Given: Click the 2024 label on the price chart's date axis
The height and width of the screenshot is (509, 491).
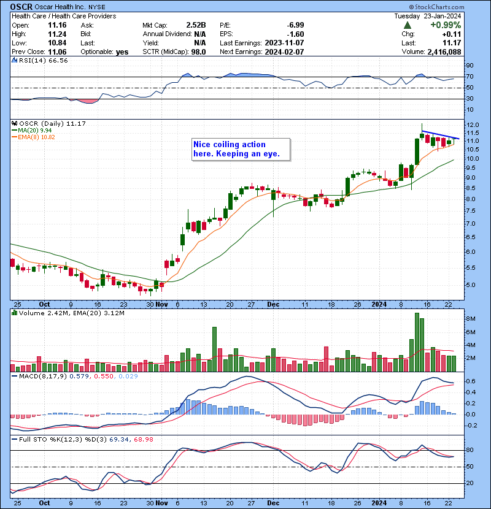Looking at the screenshot, I should click(x=379, y=304).
